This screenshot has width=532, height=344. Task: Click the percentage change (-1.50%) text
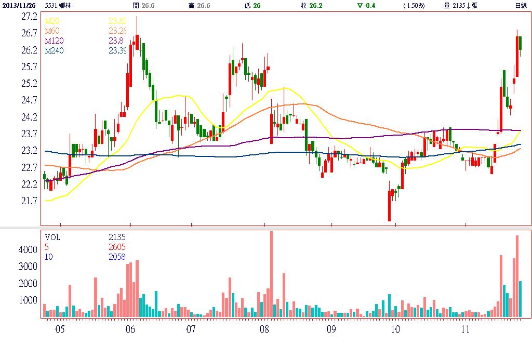pyautogui.click(x=414, y=6)
